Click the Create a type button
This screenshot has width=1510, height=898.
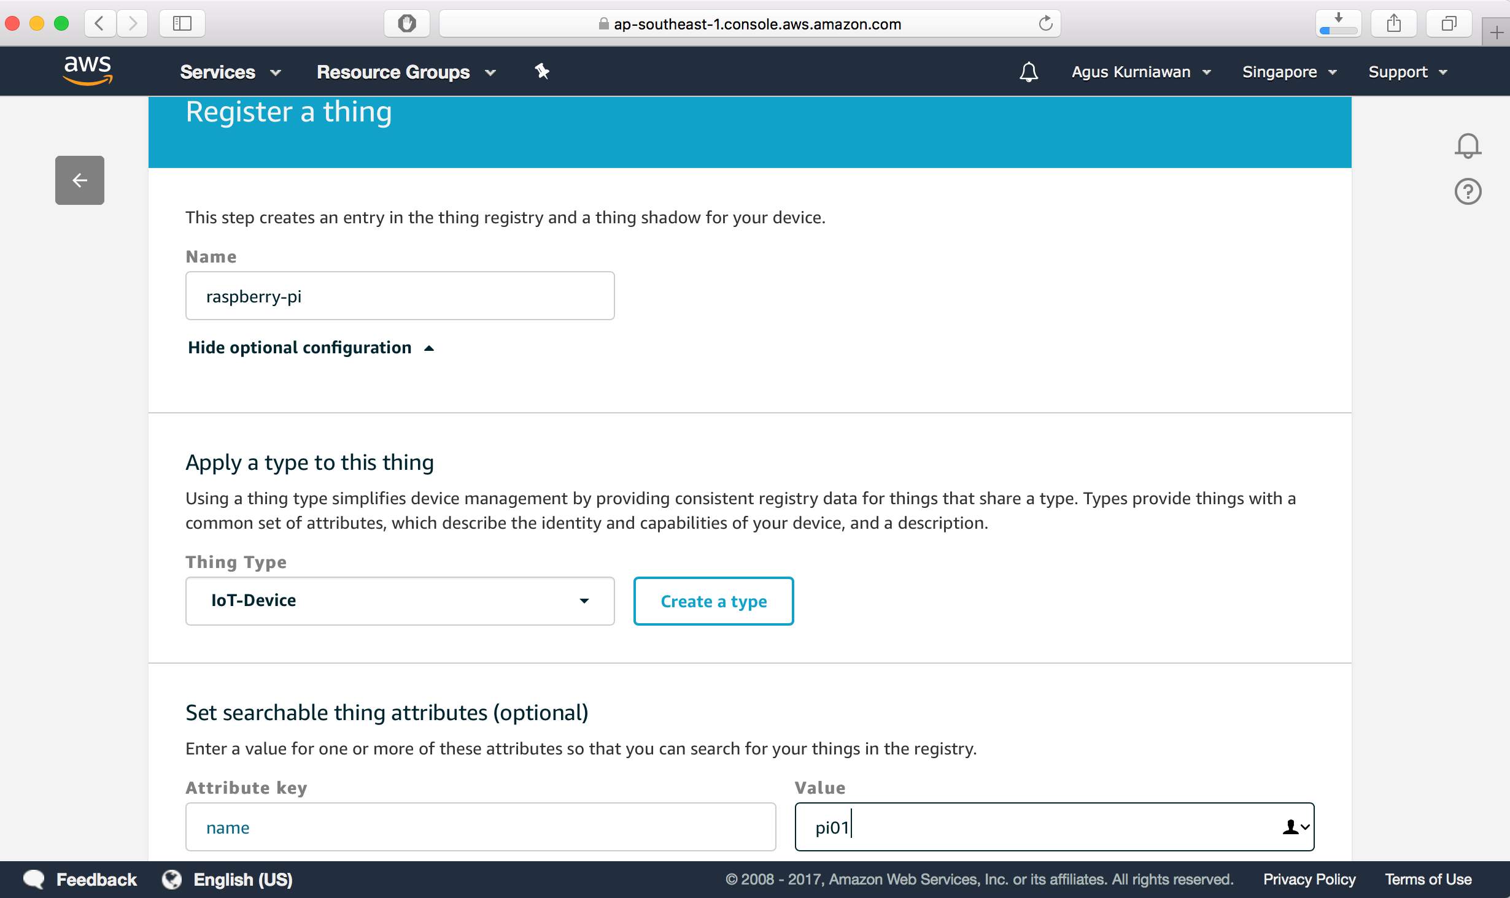click(x=713, y=601)
